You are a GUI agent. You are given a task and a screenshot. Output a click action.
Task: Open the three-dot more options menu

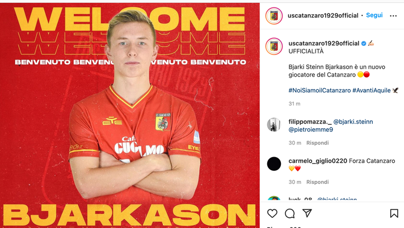[x=393, y=16]
